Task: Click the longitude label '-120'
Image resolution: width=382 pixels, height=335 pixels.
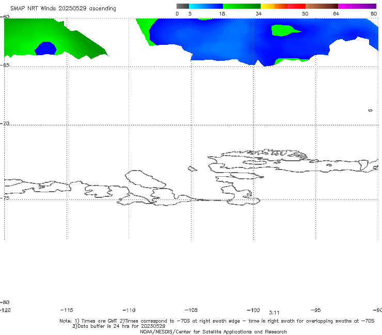Action: click(x=5, y=310)
